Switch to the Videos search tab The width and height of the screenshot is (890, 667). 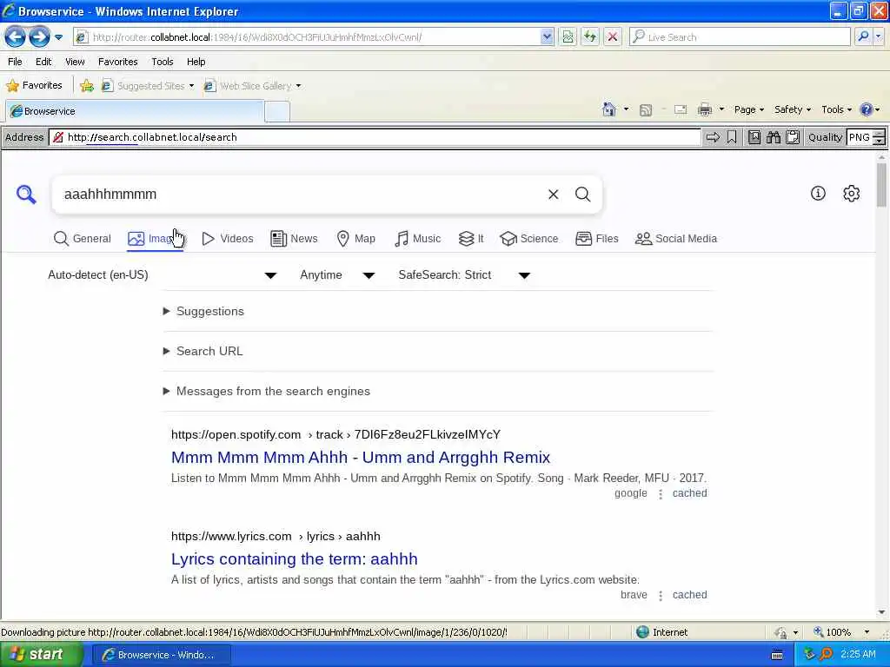click(x=228, y=239)
